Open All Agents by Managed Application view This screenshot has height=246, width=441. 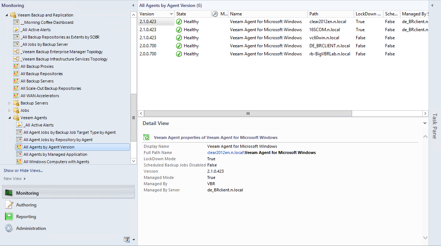(55, 154)
